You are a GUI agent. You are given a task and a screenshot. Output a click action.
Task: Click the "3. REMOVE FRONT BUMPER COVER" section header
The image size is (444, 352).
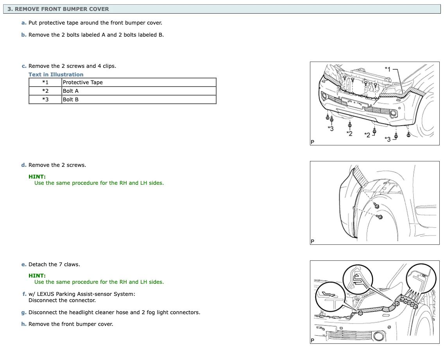coord(58,9)
